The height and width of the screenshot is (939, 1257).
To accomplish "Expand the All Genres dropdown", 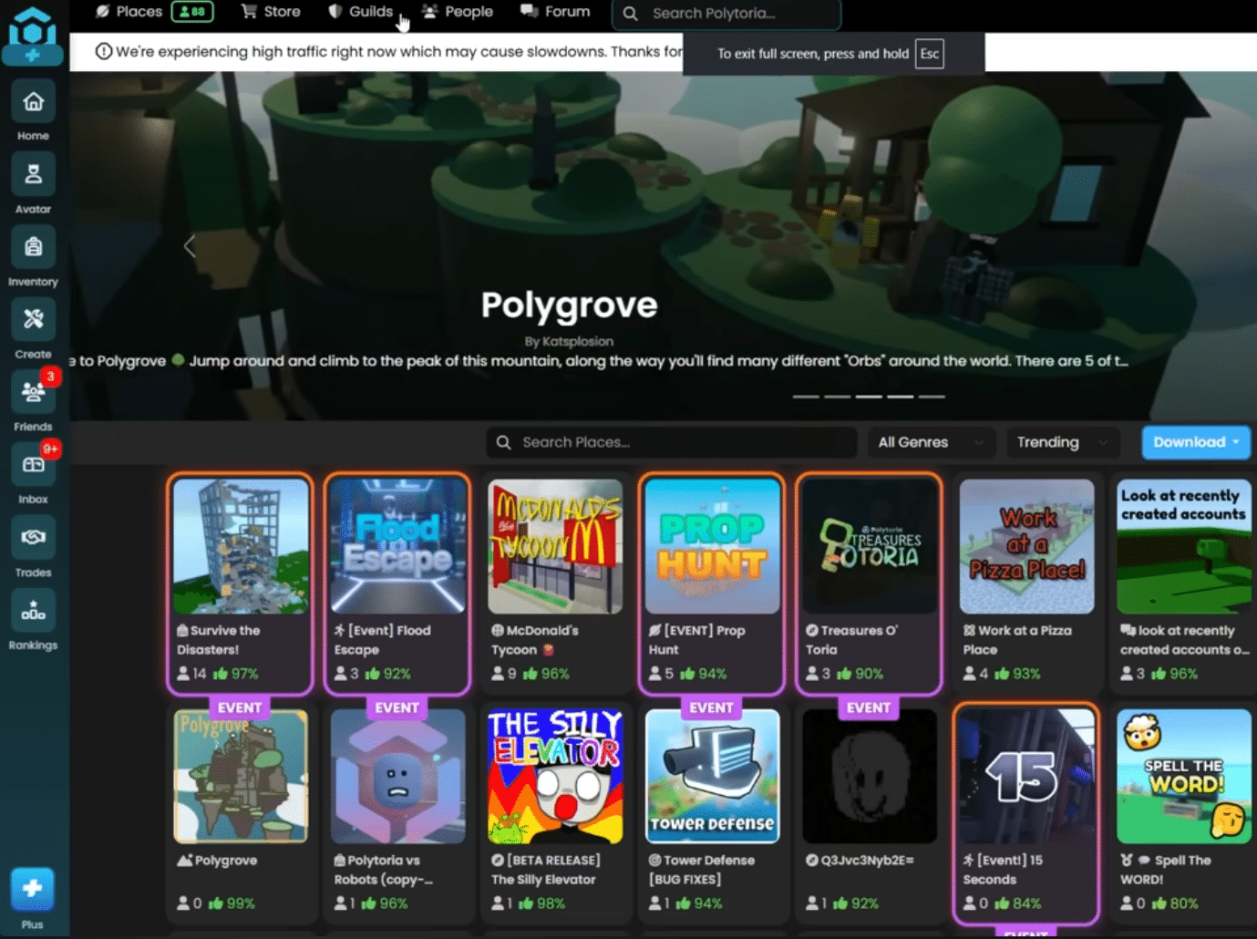I will coord(930,442).
